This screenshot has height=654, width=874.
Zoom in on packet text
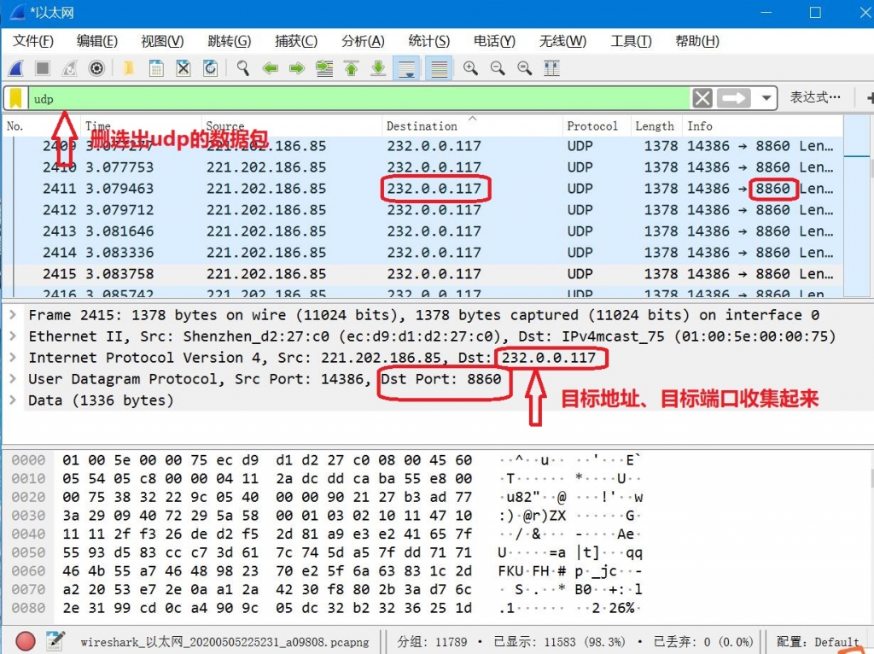pos(470,68)
